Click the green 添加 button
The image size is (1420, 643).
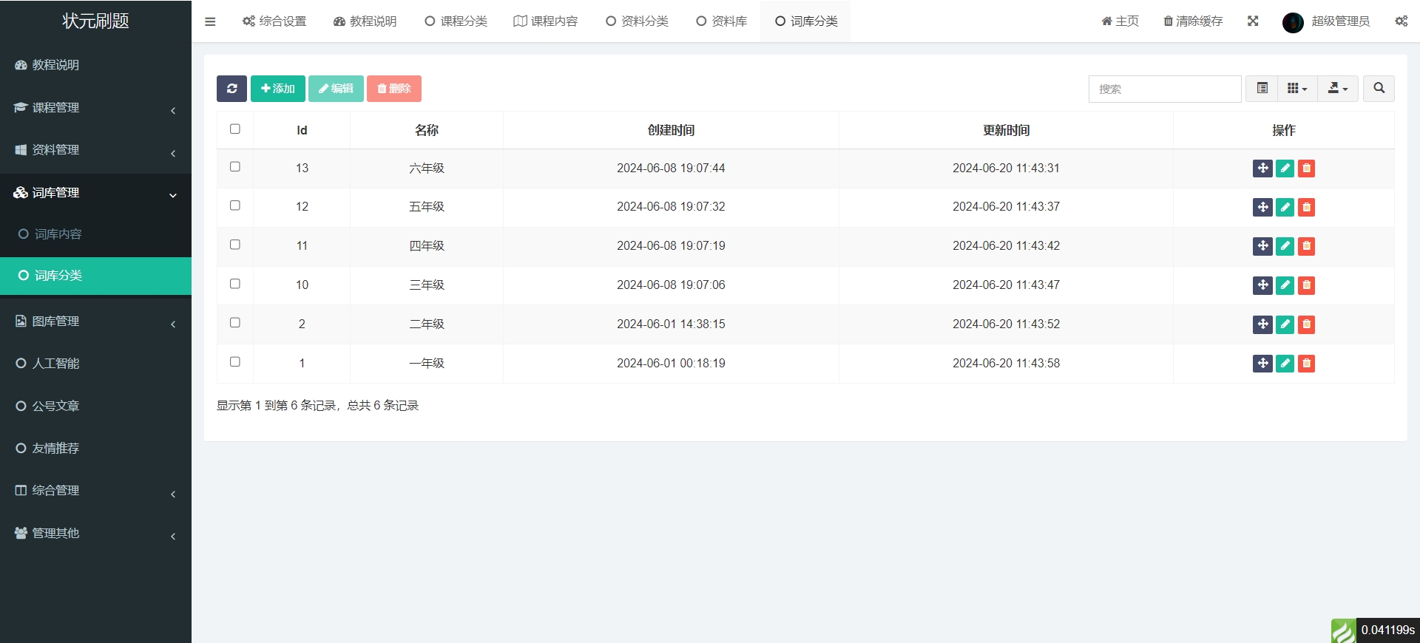tap(278, 89)
